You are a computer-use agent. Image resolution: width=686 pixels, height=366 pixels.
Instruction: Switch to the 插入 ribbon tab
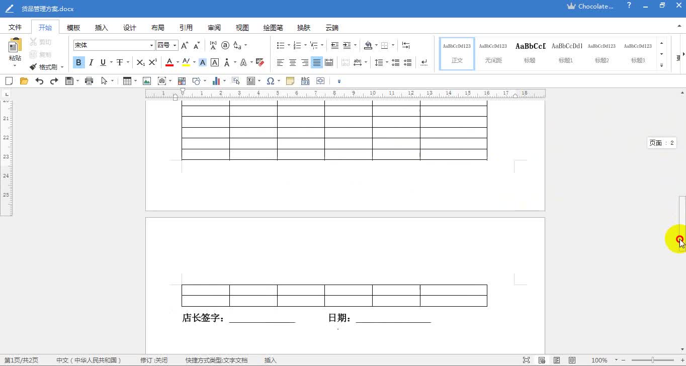[101, 28]
